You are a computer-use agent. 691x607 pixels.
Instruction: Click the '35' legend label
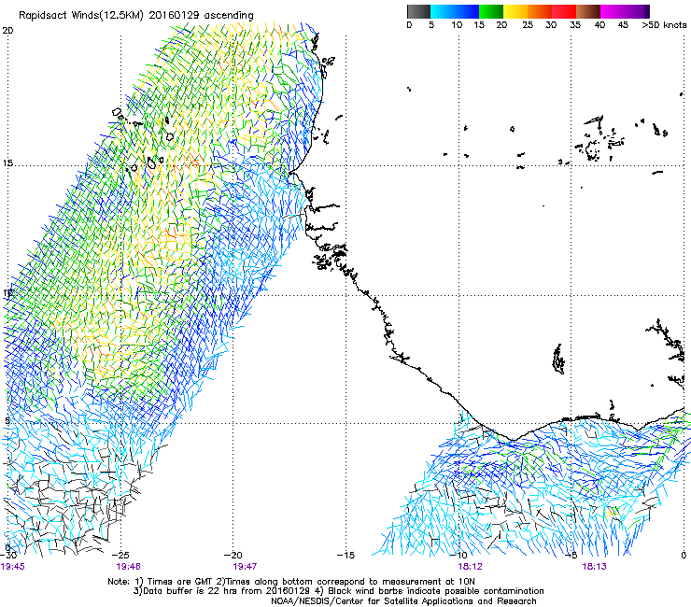tap(575, 24)
